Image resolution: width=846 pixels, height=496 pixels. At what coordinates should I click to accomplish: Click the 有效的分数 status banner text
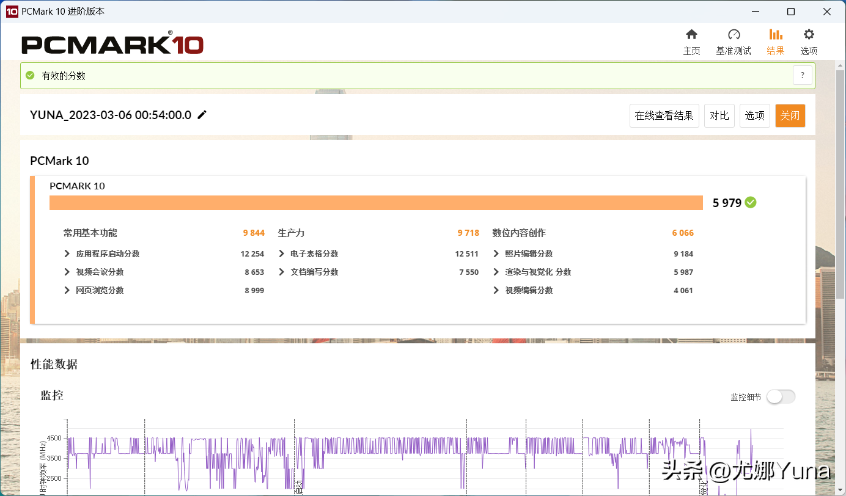coord(64,76)
